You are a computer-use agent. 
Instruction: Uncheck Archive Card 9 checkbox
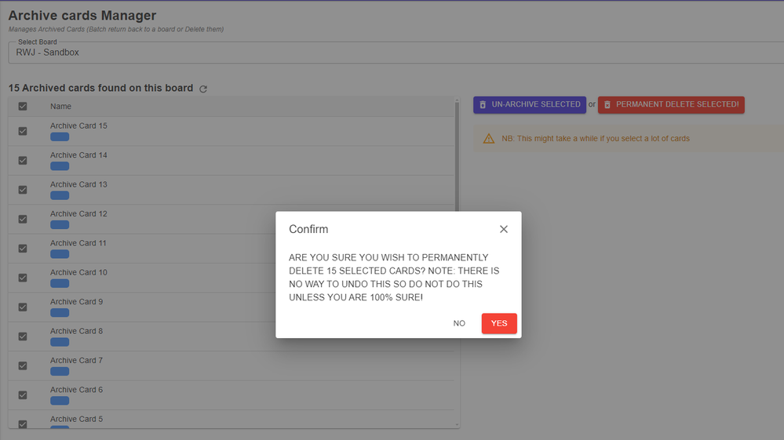[23, 307]
